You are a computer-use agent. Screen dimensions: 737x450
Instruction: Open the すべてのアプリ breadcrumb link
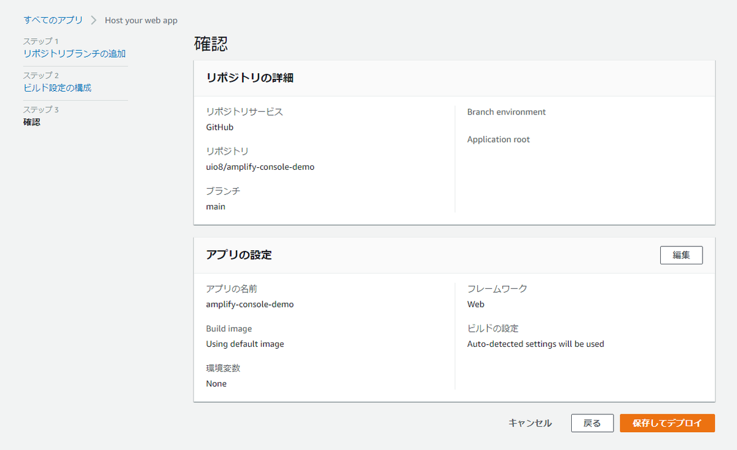point(53,20)
